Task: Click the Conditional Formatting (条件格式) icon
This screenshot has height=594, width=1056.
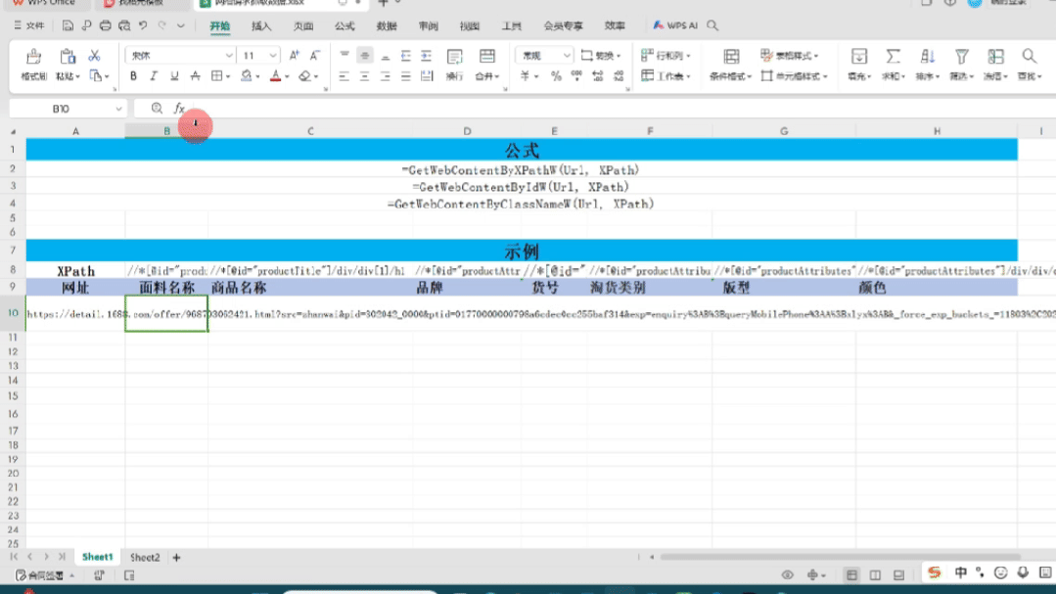Action: [731, 57]
